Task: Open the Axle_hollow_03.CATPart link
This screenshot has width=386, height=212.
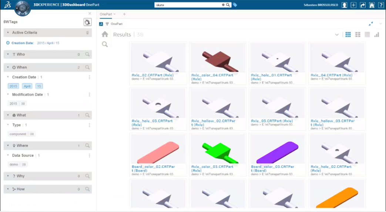Action: (333, 123)
